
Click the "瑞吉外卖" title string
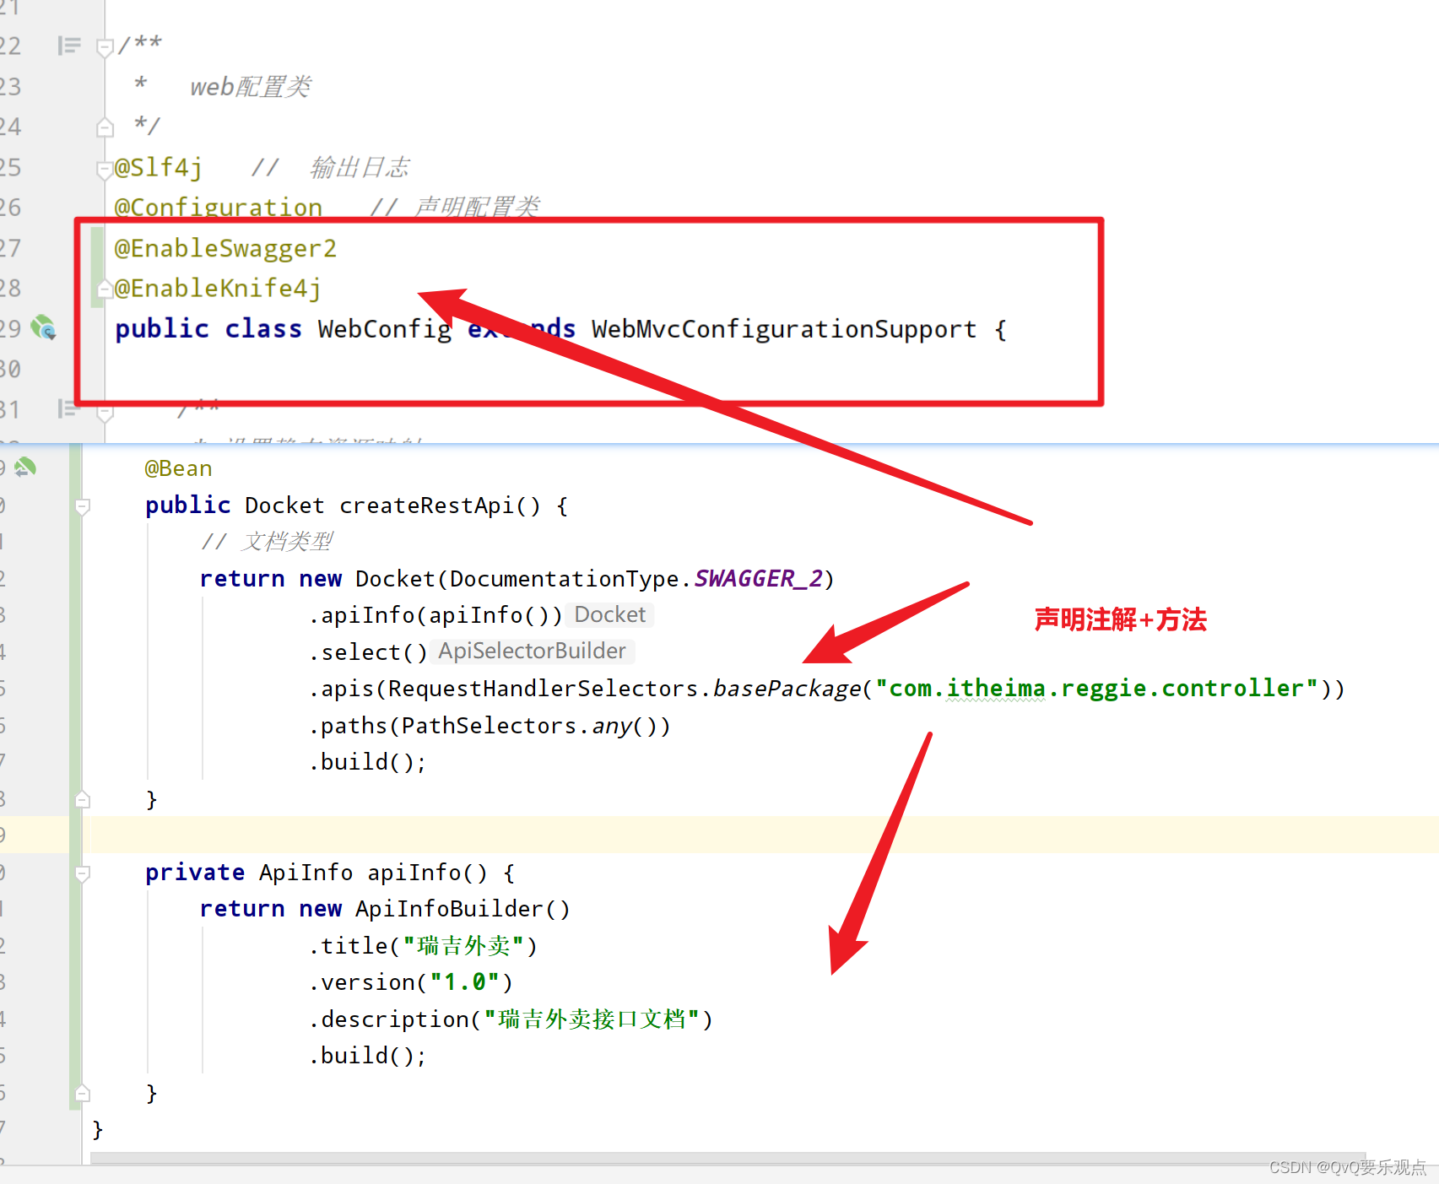(x=463, y=946)
